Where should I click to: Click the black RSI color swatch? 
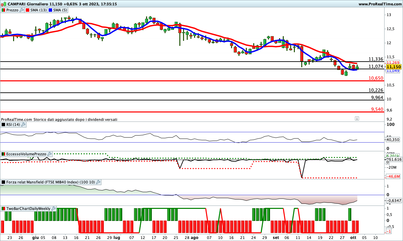pyautogui.click(x=3, y=125)
